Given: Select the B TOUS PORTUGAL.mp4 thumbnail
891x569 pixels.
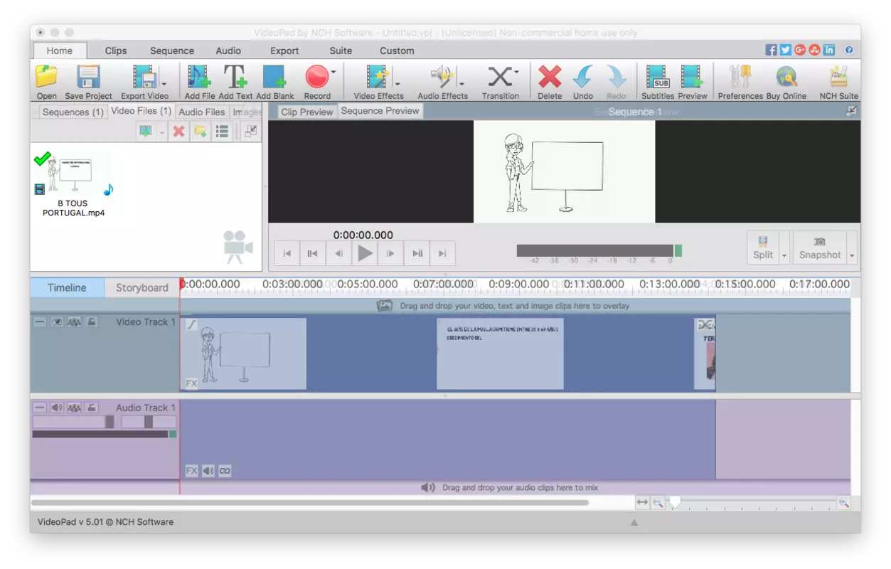Looking at the screenshot, I should pos(73,175).
